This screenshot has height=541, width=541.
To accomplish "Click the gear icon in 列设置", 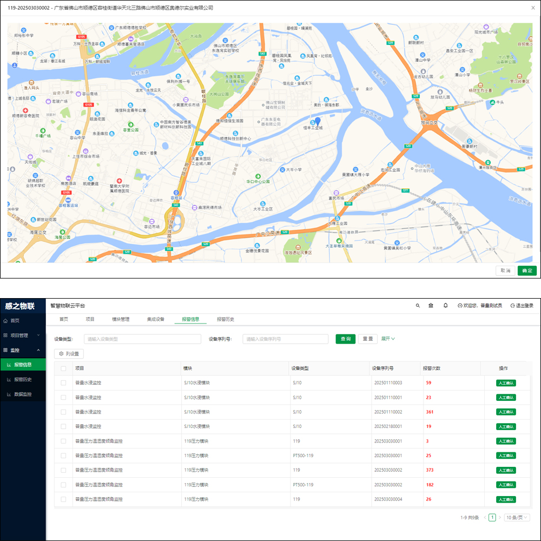I will (61, 353).
